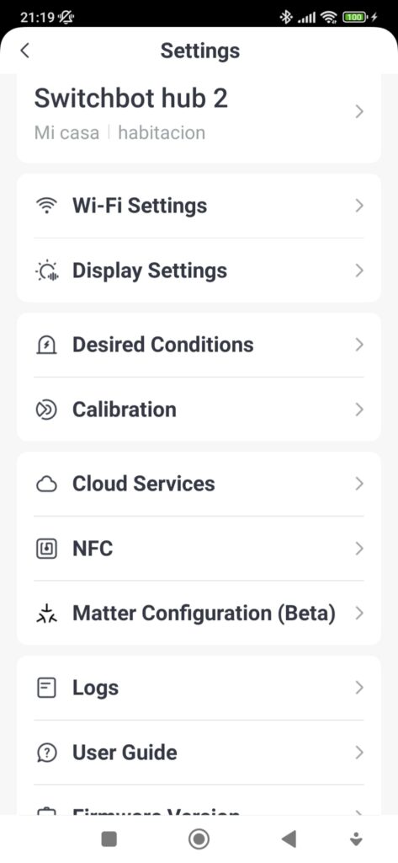Viewport: 398px width, 863px height.
Task: Expand chevron on Switchbot hub 2 card
Action: coord(359,112)
